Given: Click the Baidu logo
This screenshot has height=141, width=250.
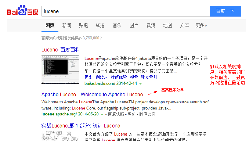Looking at the screenshot, I should (x=23, y=10).
